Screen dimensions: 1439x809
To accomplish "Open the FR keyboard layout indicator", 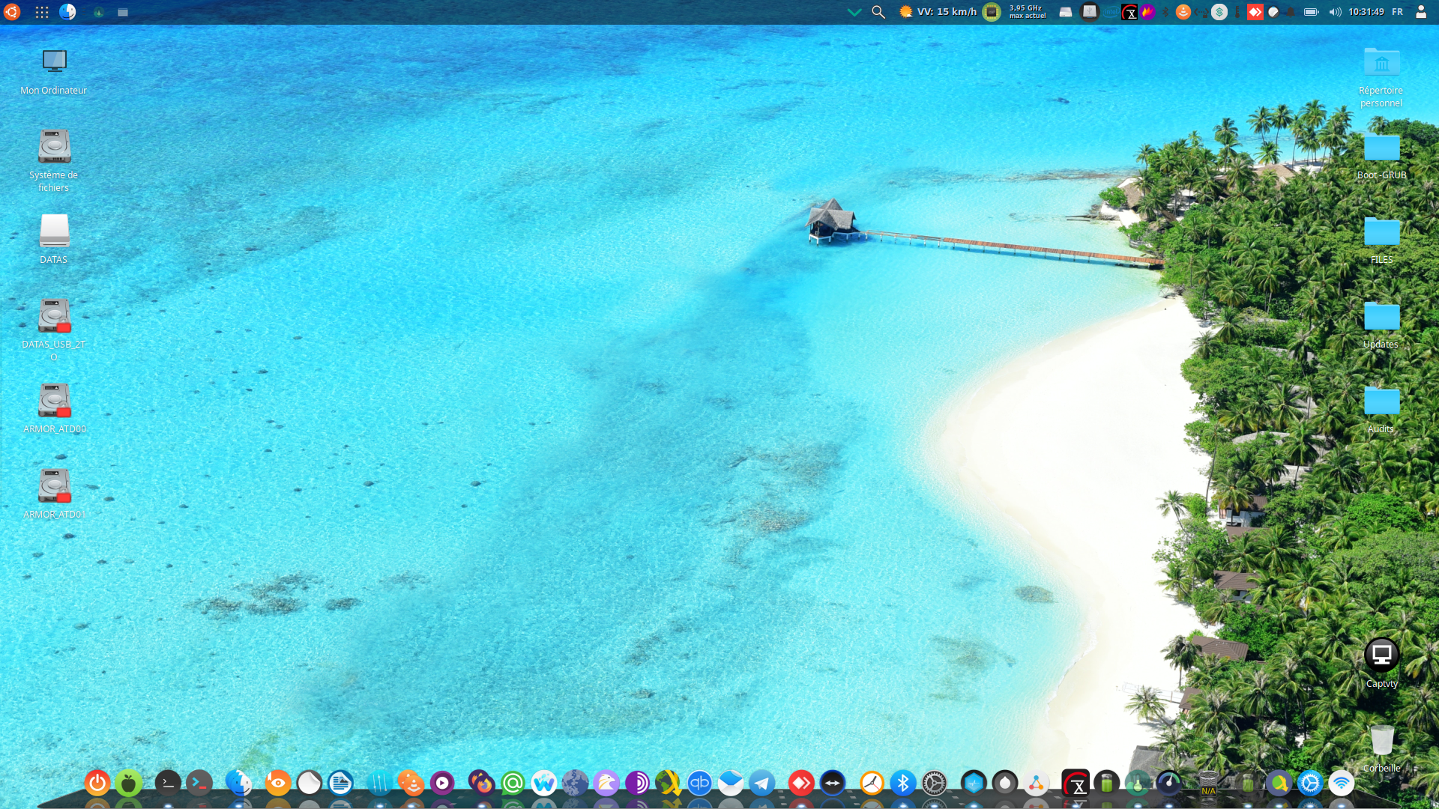I will pyautogui.click(x=1397, y=12).
